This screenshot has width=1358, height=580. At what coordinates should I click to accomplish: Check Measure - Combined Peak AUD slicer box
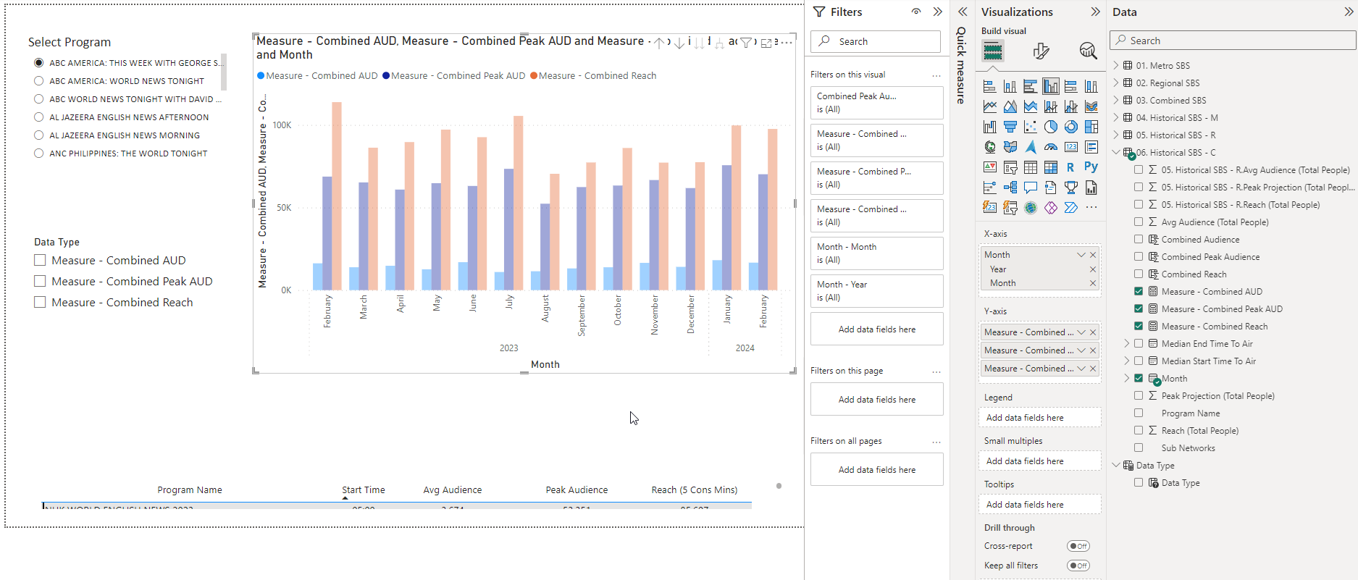40,281
